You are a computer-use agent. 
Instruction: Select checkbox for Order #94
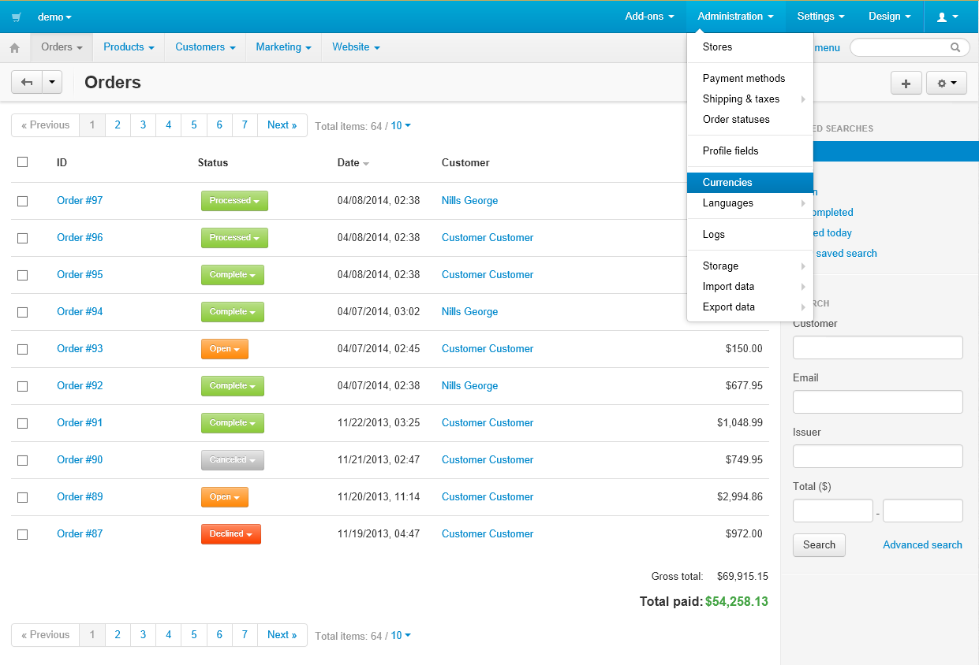pyautogui.click(x=22, y=312)
